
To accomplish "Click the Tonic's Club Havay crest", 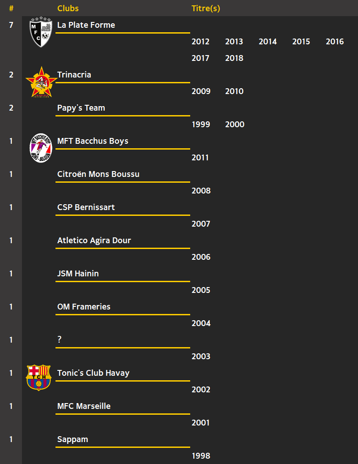I will 39,378.
